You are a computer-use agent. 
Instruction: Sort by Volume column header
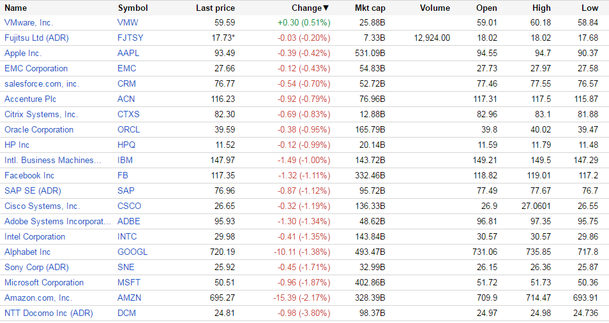click(x=435, y=8)
